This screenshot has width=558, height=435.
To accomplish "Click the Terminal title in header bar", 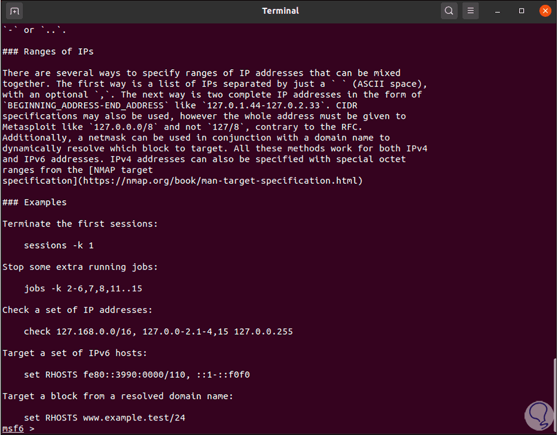I will pos(281,11).
